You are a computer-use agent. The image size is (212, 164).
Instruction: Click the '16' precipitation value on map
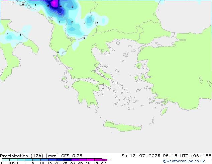[x=60, y=6]
